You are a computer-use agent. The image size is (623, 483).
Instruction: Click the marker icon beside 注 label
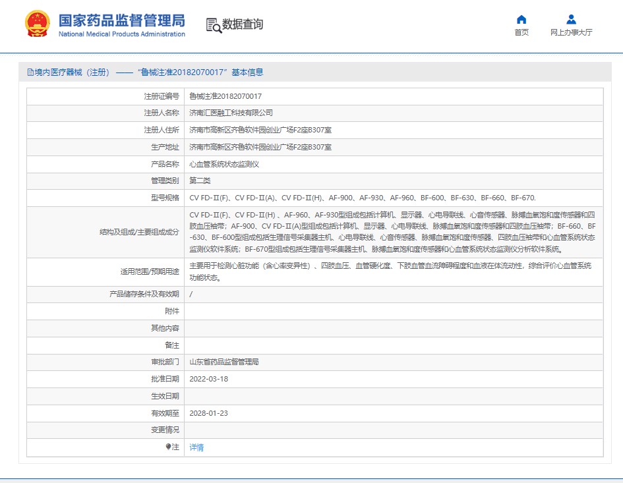(x=168, y=447)
